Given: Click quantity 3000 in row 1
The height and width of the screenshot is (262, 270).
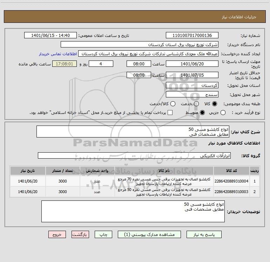Looking at the screenshot, I should point(62,181).
